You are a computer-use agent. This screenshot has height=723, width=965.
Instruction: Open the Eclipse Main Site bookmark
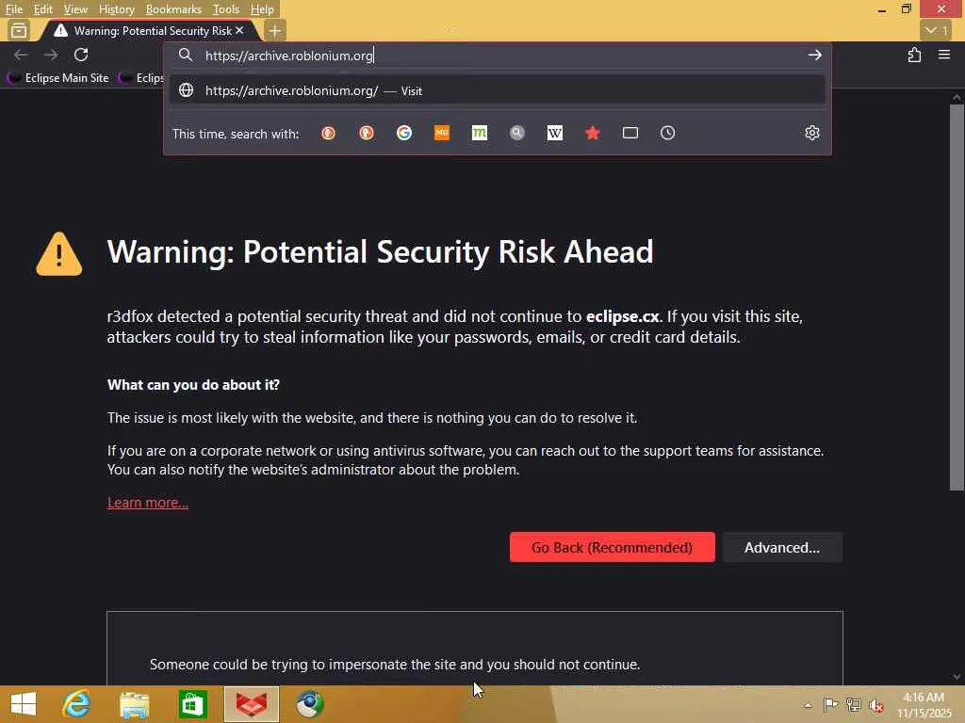pyautogui.click(x=58, y=78)
